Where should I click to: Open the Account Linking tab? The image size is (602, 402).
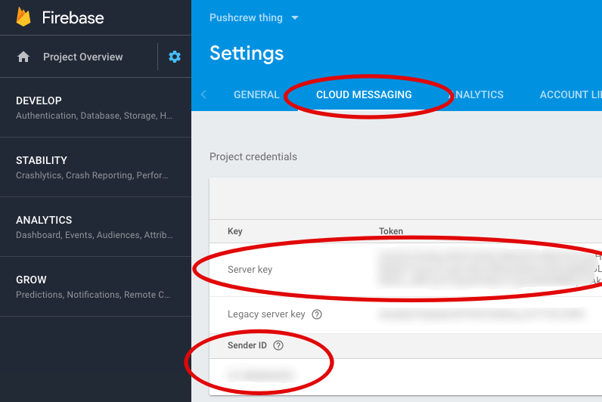[570, 94]
